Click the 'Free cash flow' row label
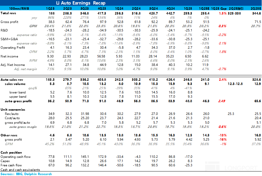Image resolution: width=262 pixels, height=176 pixels. 11,165
